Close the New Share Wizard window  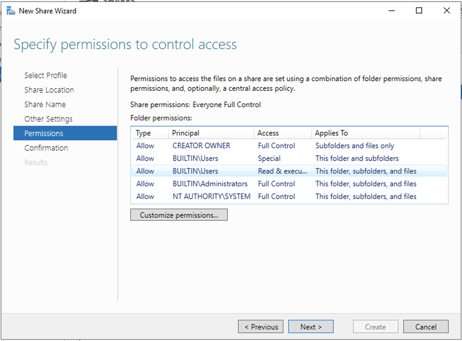pos(446,11)
